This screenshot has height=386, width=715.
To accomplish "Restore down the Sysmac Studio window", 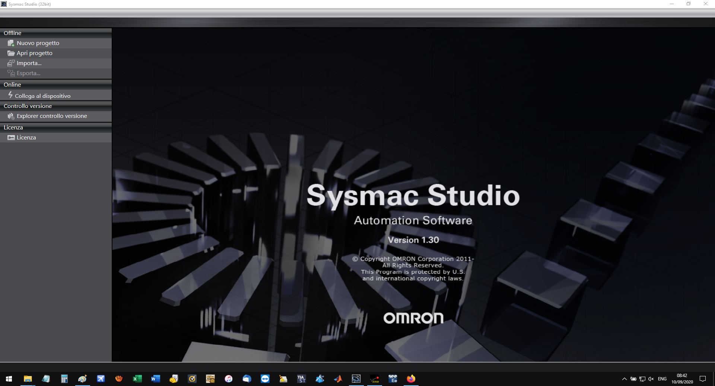I will coord(689,4).
